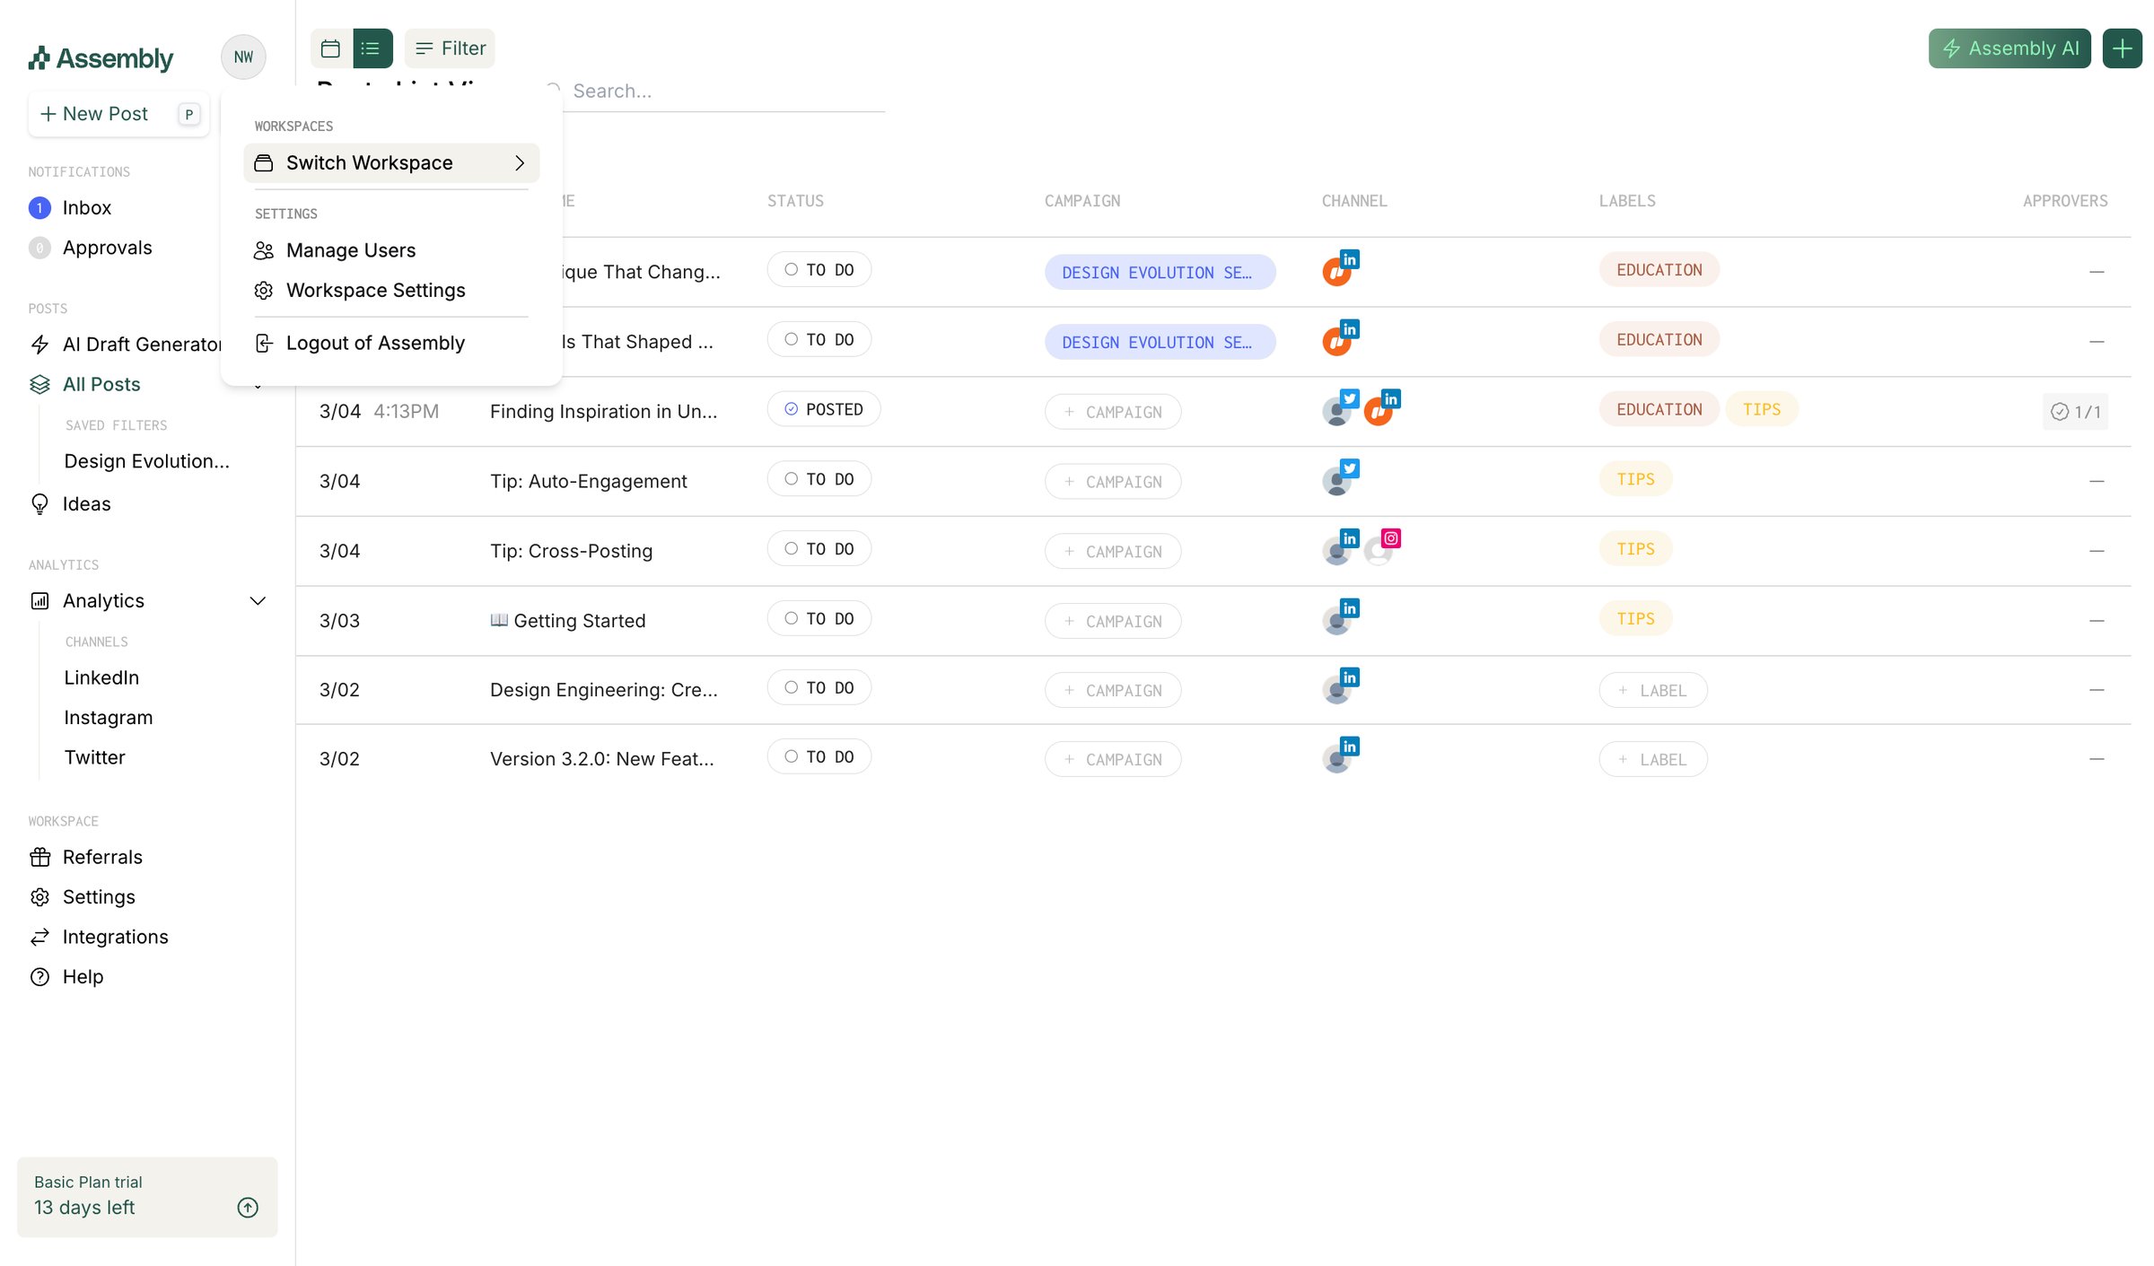Click the Integrations arrows icon

coord(39,938)
